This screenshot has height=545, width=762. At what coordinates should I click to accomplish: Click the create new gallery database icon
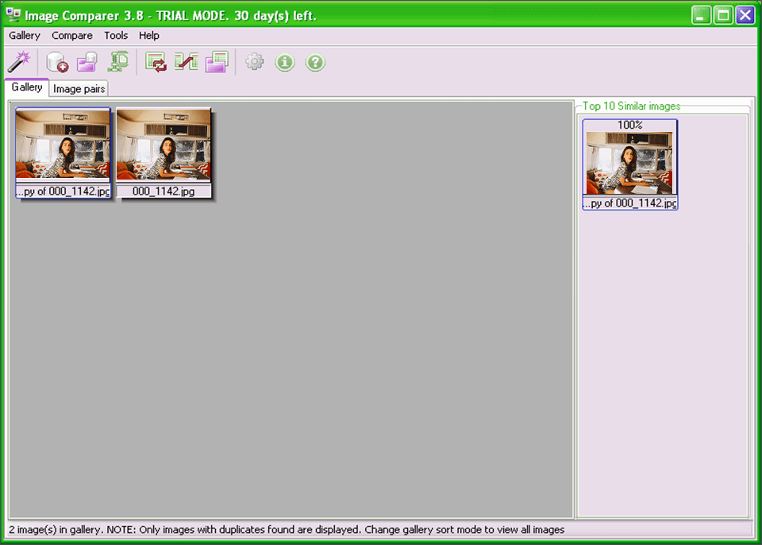[56, 62]
